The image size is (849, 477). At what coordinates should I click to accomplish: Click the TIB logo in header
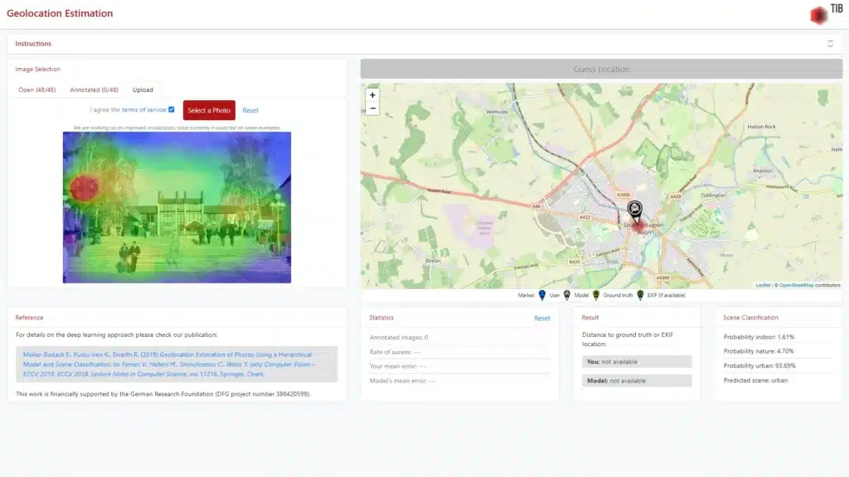point(827,13)
